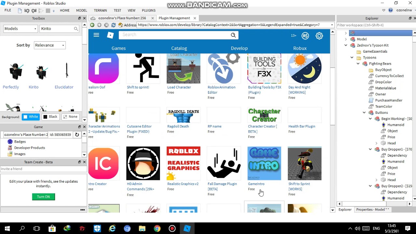Screen dimensions: 416x234
Task: Open the Sort by Relevance dropdown
Action: tap(50, 45)
